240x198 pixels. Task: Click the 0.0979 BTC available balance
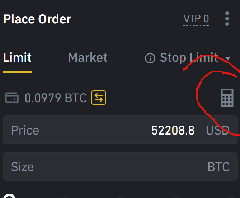click(x=56, y=98)
